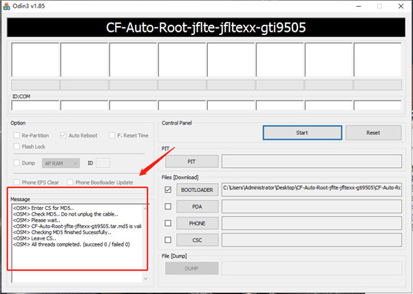Screen dimensions: 413x294
Task: Open the AP RAM dropdown
Action: click(x=61, y=163)
